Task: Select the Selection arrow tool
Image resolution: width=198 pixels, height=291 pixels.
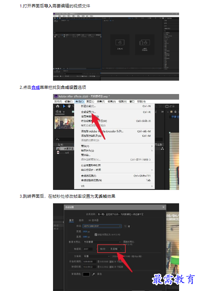Action: click(x=64, y=106)
